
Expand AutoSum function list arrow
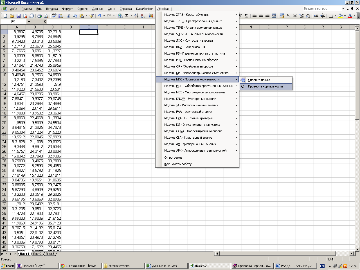point(131,16)
